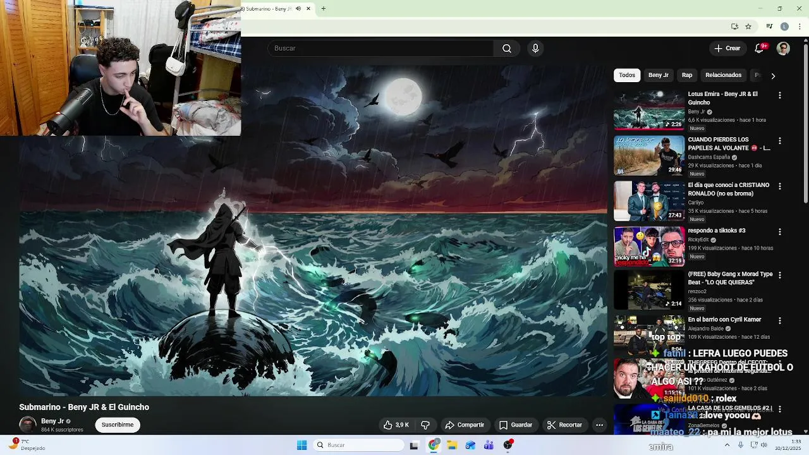Bookmark this page with star icon
Image resolution: width=809 pixels, height=455 pixels.
(x=748, y=27)
